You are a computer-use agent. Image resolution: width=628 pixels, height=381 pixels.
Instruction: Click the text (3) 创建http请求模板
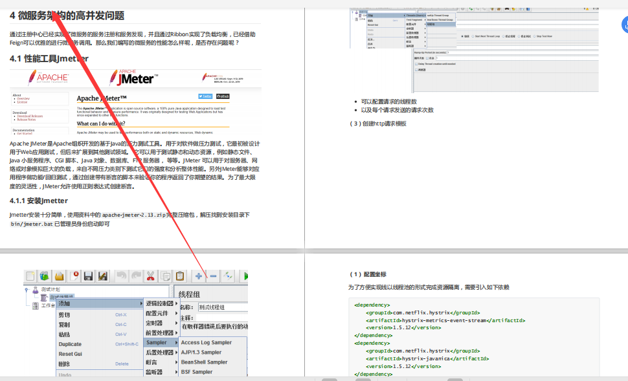(378, 124)
